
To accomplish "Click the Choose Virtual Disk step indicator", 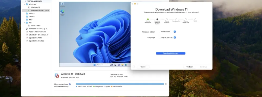I will tap(186, 19).
